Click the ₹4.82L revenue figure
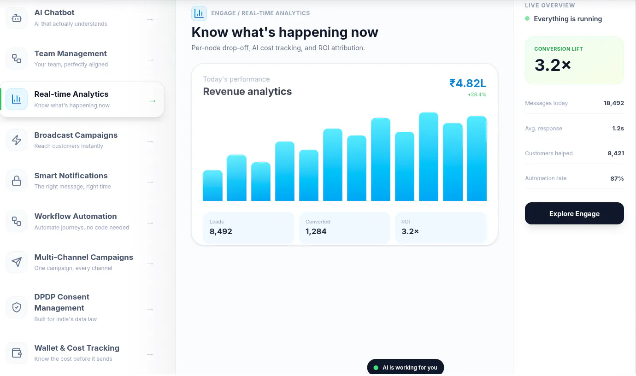This screenshot has width=636, height=376. pos(468,83)
